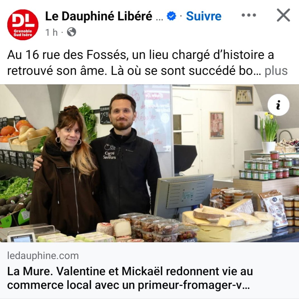Follow the page with Suivre
This screenshot has width=299, height=299.
[x=204, y=16]
